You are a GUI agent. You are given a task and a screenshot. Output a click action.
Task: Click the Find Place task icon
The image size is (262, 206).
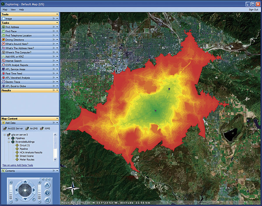[3, 31]
